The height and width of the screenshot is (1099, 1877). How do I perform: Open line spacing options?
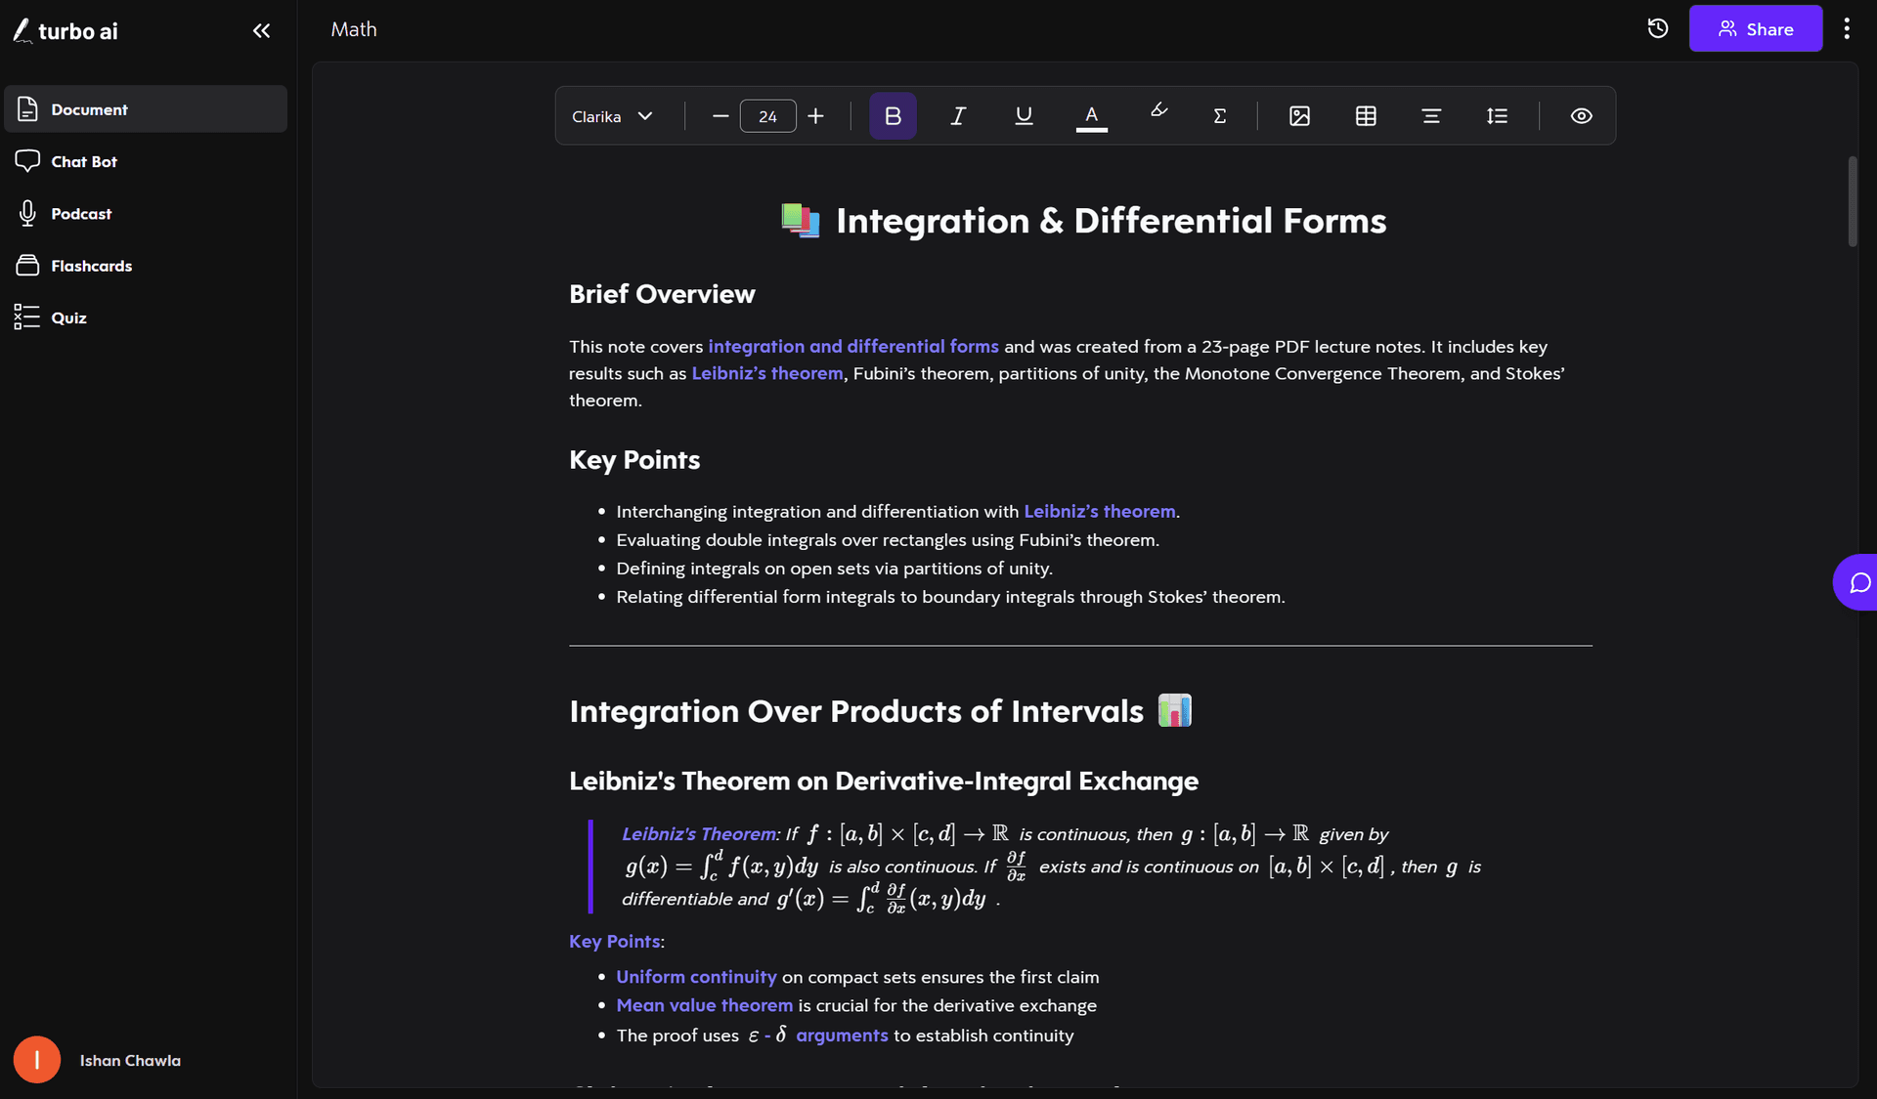point(1497,116)
